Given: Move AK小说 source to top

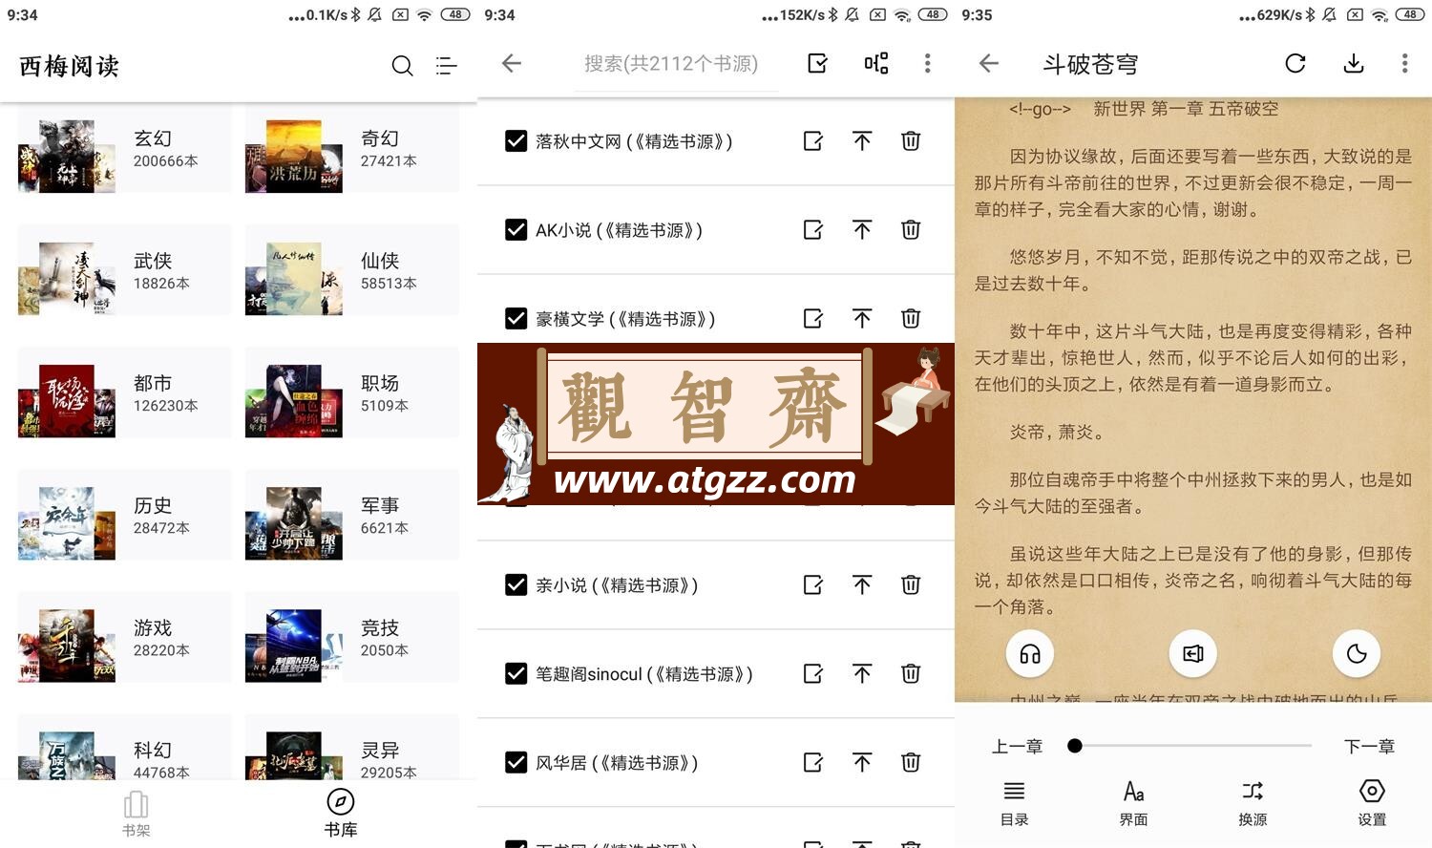Looking at the screenshot, I should click(x=862, y=230).
